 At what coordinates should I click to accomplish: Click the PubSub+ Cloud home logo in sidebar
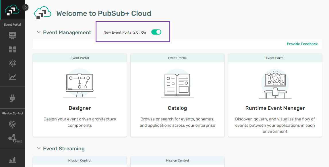[x=12, y=10]
